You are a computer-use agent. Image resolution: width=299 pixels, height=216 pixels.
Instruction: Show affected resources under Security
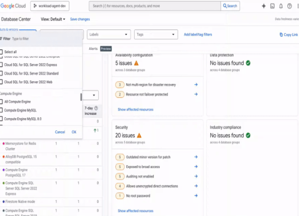[136, 211]
